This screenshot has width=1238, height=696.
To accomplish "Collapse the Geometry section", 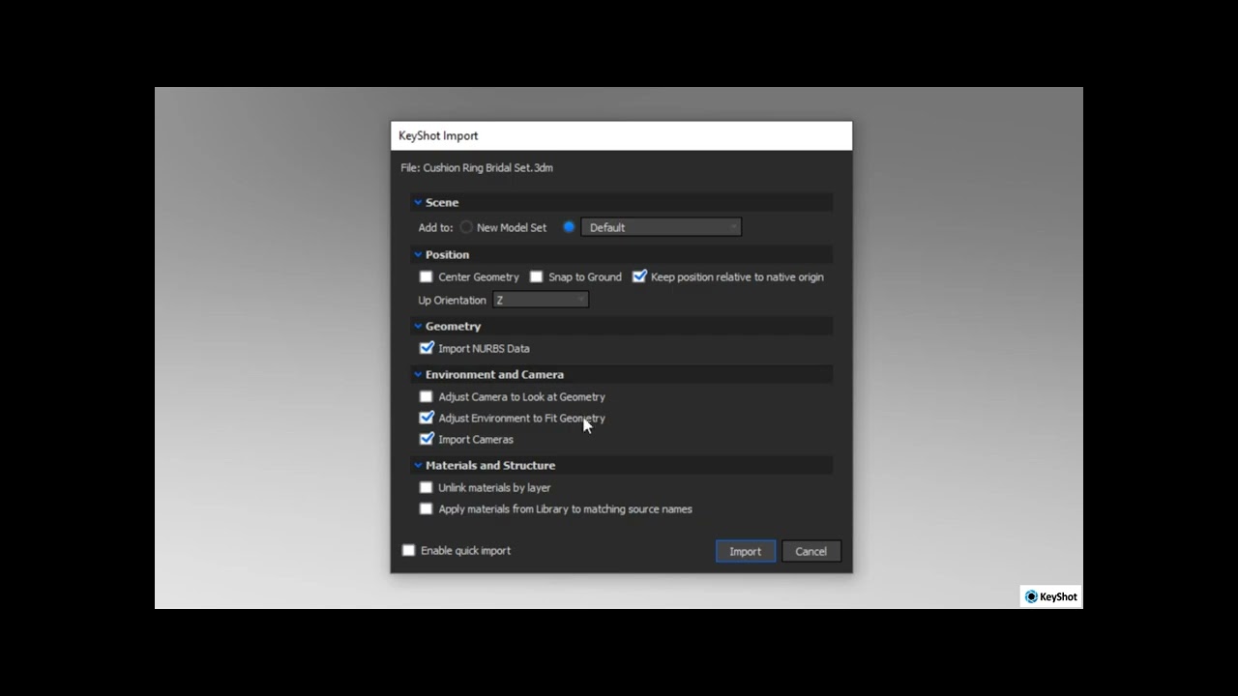I will point(418,326).
